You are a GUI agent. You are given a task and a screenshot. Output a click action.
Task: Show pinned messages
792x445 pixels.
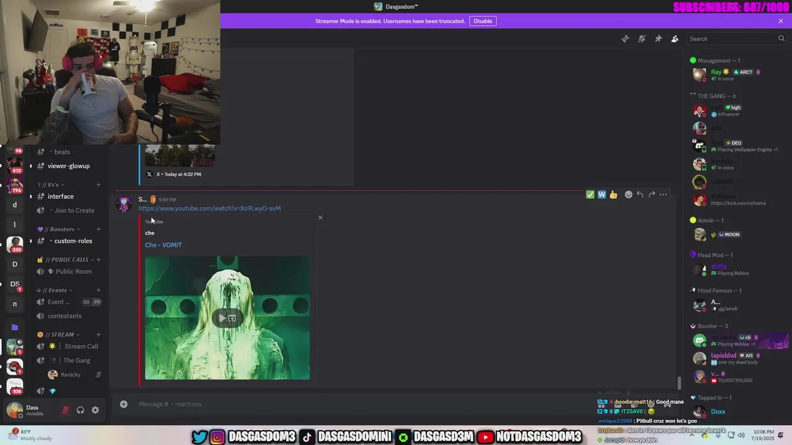[658, 38]
